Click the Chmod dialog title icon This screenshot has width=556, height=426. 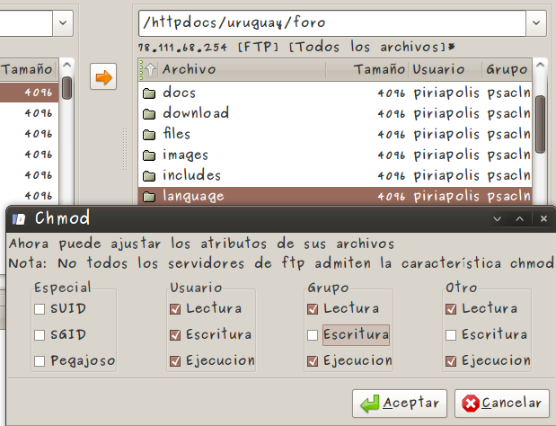click(19, 219)
